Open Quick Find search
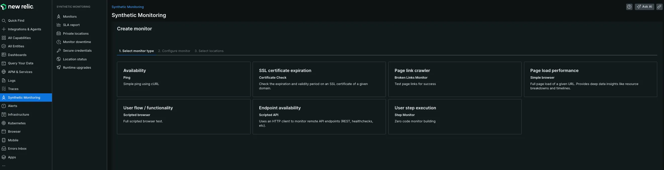This screenshot has height=170, width=664. [16, 21]
